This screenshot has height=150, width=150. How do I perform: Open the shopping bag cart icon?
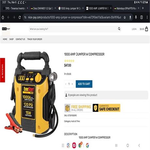146,29
